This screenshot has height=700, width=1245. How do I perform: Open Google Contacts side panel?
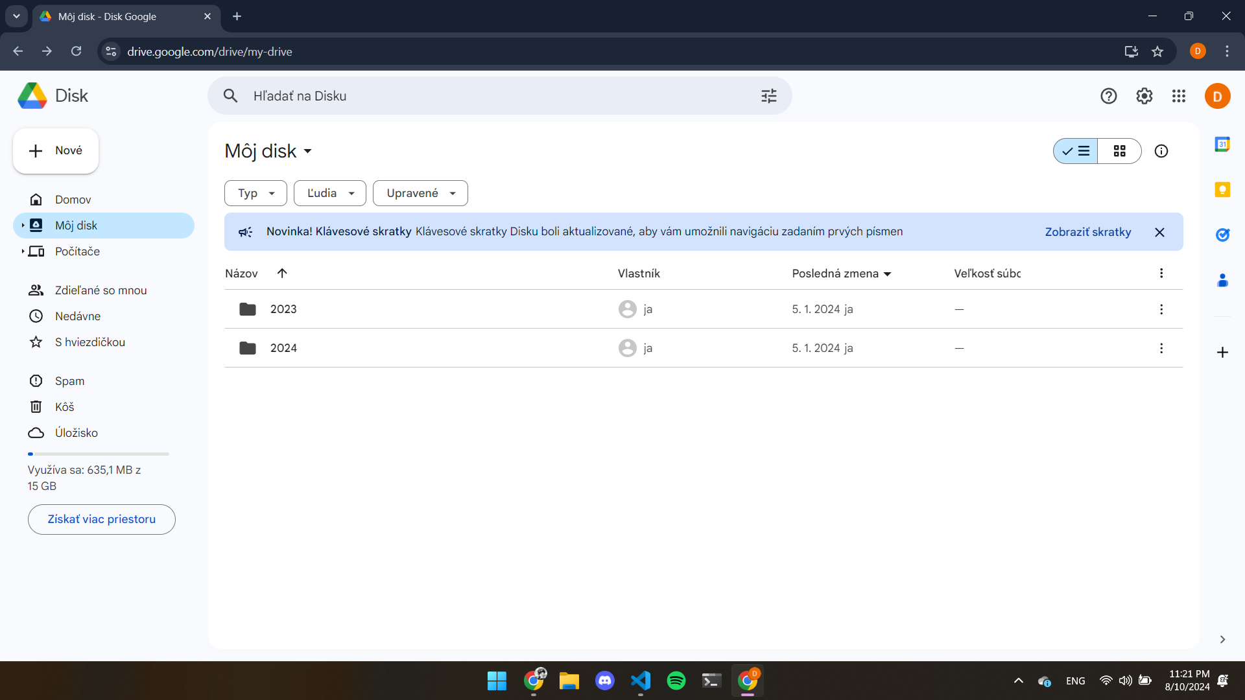pos(1222,280)
